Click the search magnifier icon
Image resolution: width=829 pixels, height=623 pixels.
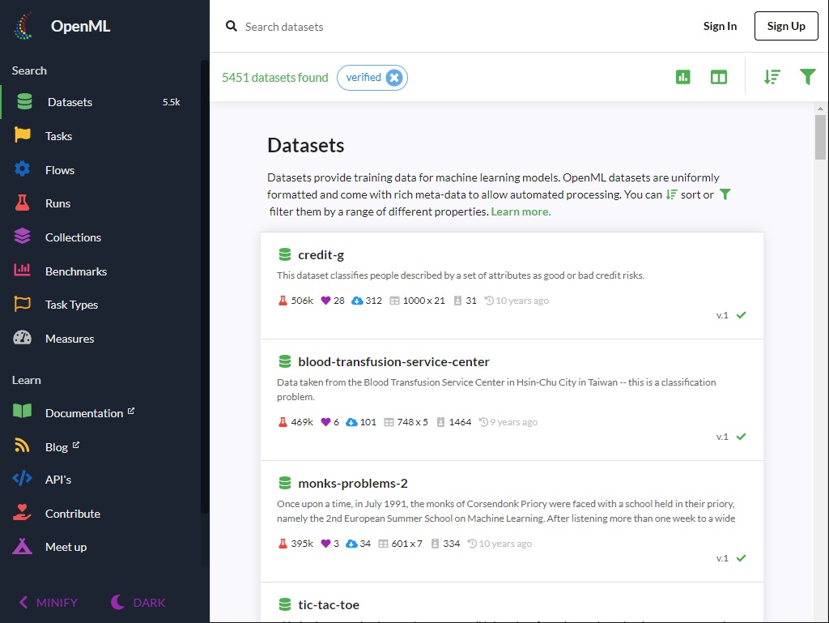pos(232,26)
